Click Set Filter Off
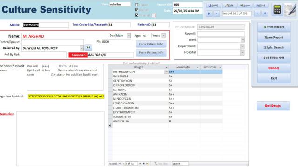298x167 pixels. tap(274, 58)
